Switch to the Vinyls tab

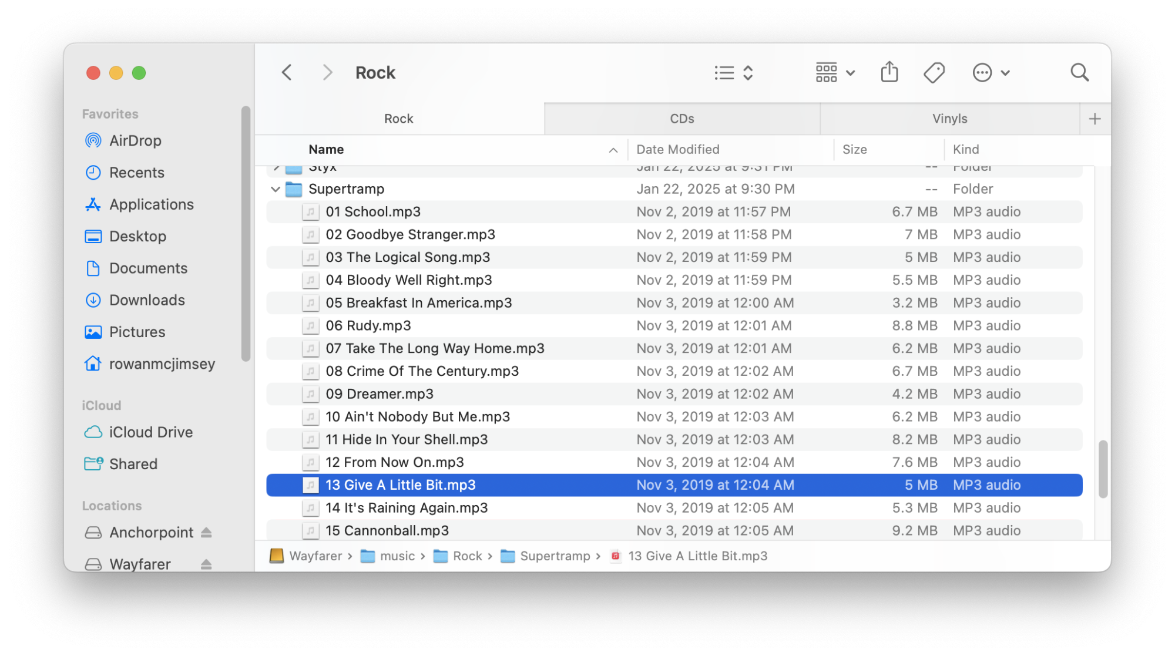pyautogui.click(x=949, y=119)
